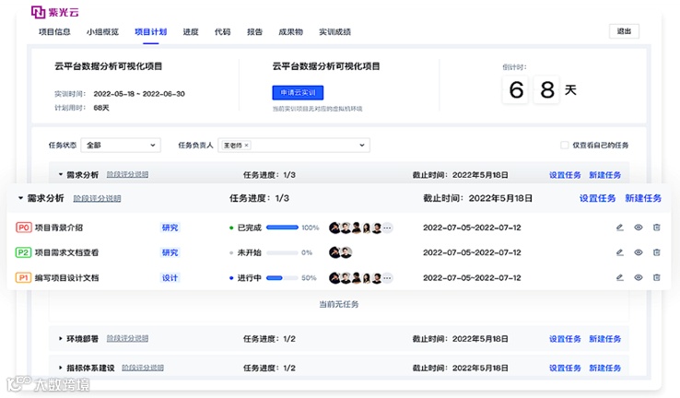The height and width of the screenshot is (398, 680).
Task: Collapse the background 需求分析 section arrow
Action: tap(60, 175)
